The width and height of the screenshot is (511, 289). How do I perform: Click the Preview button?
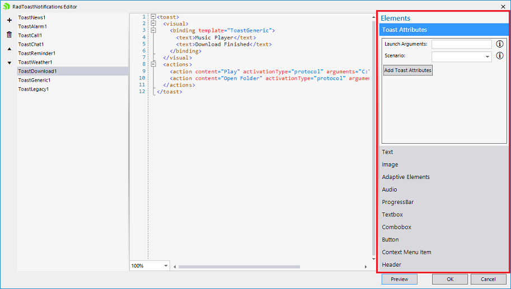click(399, 279)
